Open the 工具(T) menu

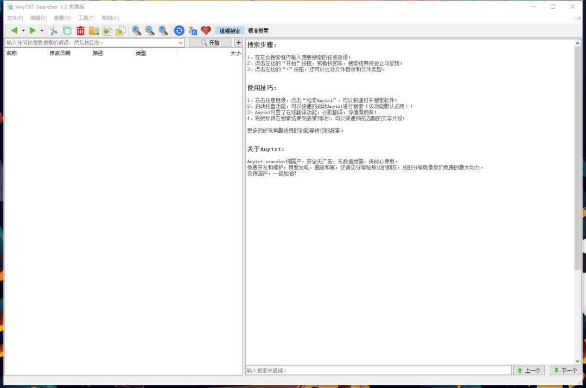[86, 17]
